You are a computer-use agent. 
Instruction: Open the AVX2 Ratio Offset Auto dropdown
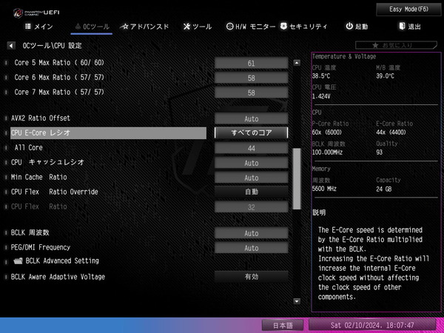[x=251, y=118]
